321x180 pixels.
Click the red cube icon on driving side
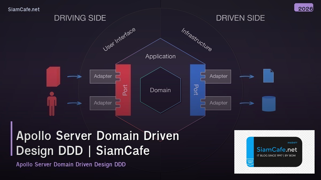(x=53, y=77)
